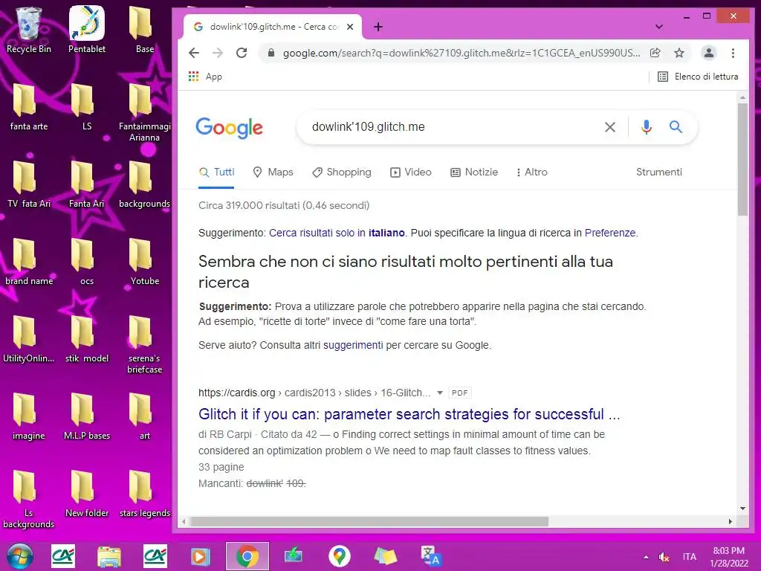
Task: Open the Glitch it if you can result
Action: (x=409, y=414)
